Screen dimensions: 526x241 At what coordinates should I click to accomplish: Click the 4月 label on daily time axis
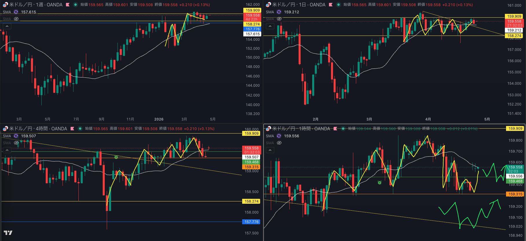[x=428, y=119]
